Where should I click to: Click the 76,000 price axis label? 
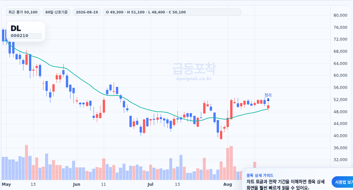pos(340,27)
